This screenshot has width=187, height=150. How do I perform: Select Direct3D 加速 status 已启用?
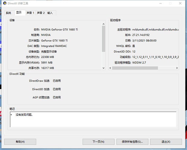click(57, 89)
